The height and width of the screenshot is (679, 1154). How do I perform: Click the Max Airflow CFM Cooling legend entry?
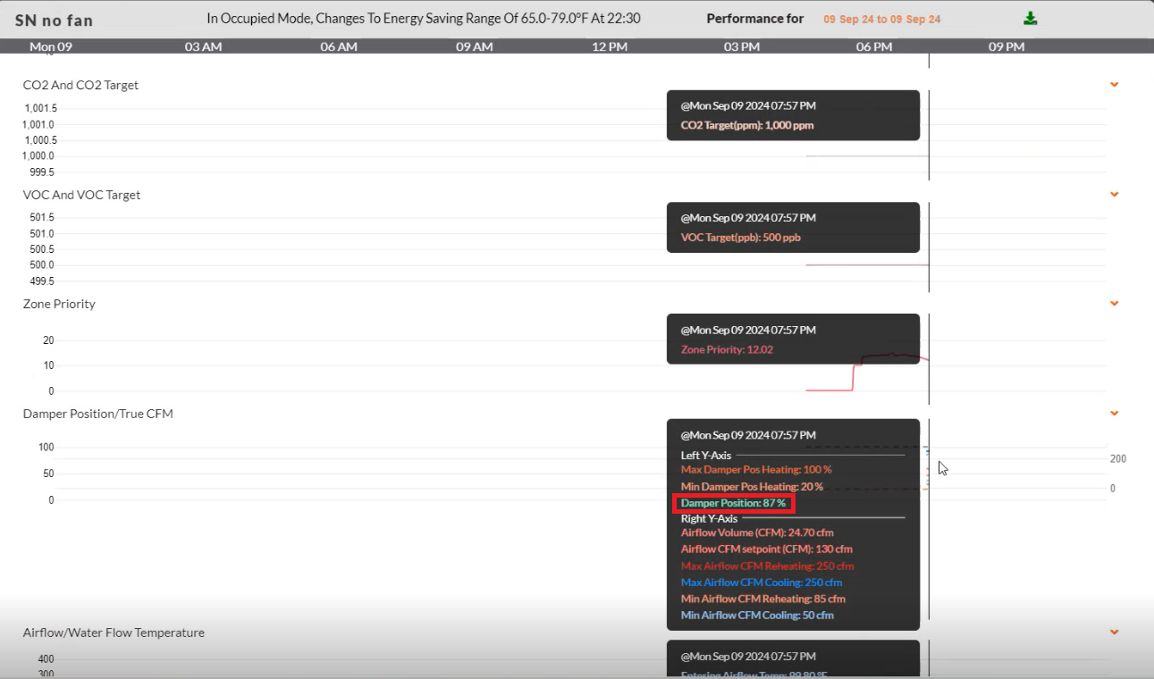point(762,582)
